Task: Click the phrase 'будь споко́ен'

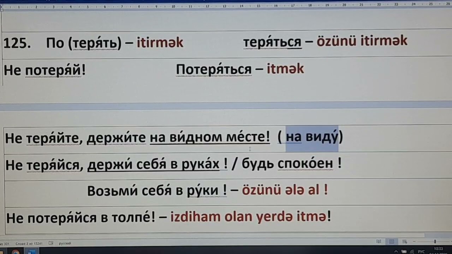Action: click(288, 164)
